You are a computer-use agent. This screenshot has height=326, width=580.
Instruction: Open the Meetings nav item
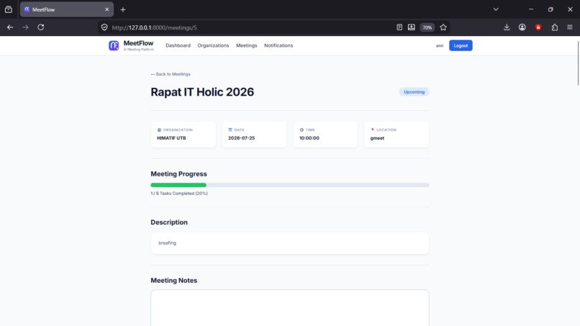click(x=246, y=45)
